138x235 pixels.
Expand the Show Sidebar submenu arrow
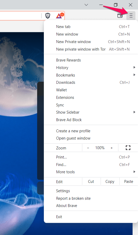(x=134, y=112)
